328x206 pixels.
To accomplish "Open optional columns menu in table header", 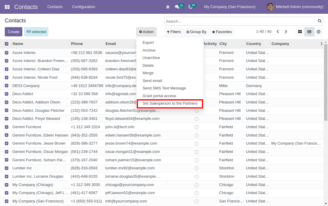I will pyautogui.click(x=321, y=44).
